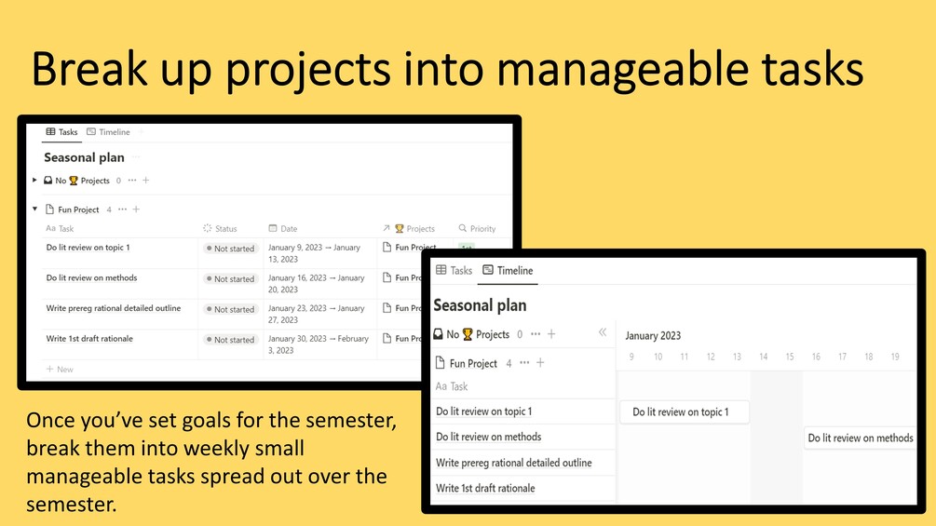
Task: Open three-dot menu beside Fun Project in timeline view
Action: point(524,363)
